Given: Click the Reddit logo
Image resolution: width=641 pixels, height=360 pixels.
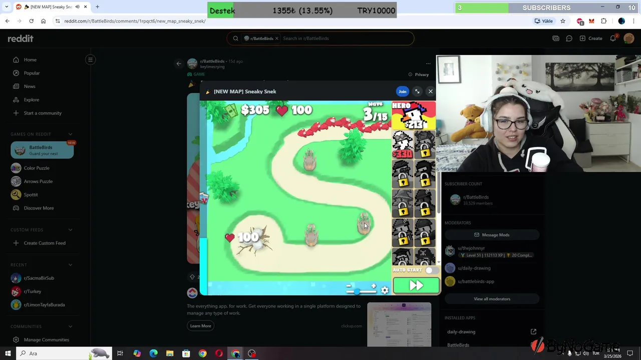Looking at the screenshot, I should tap(21, 38).
